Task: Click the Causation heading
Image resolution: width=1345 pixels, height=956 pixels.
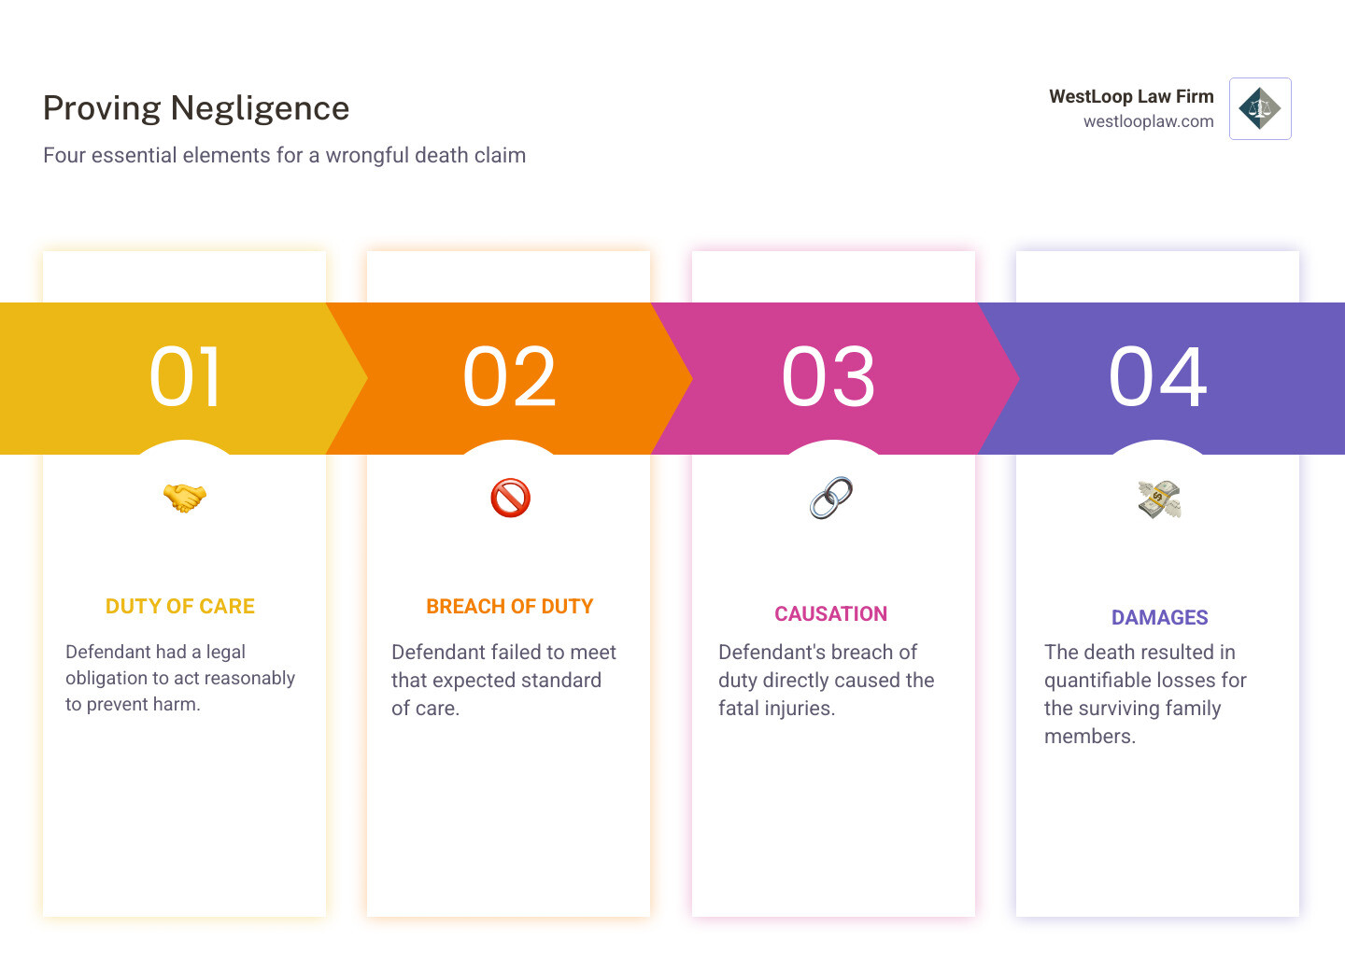Action: point(830,614)
